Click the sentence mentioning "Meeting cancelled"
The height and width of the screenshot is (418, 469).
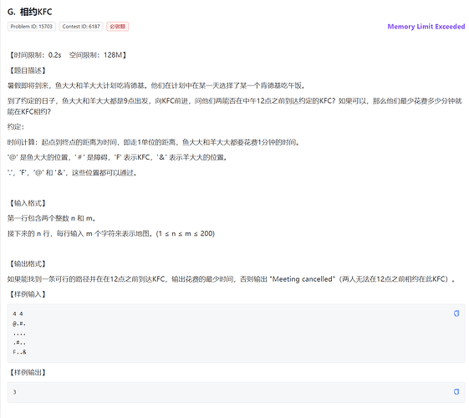[231, 279]
